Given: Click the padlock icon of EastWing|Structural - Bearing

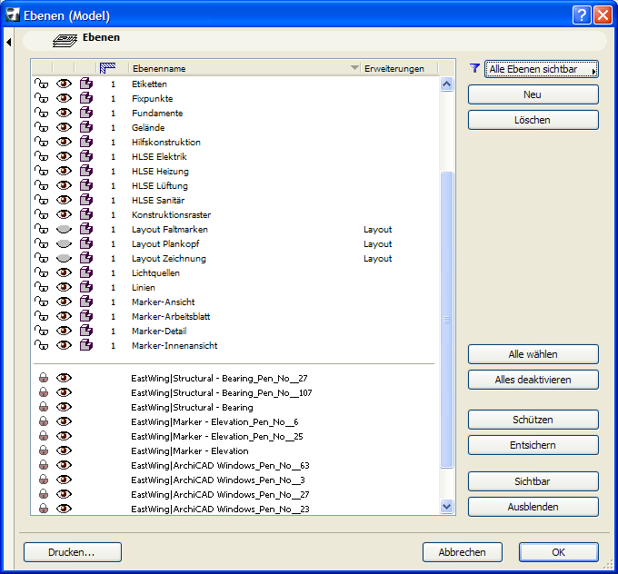Looking at the screenshot, I should 42,408.
